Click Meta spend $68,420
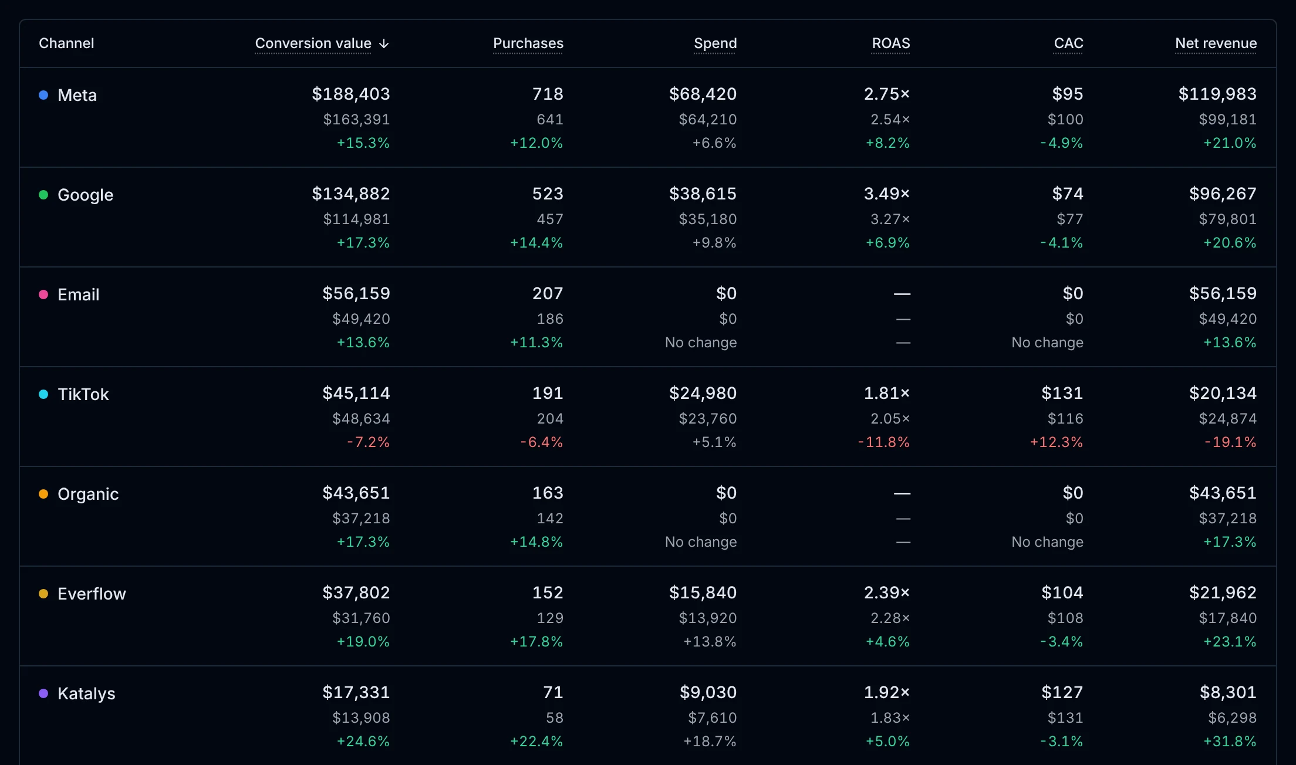The image size is (1296, 765). (703, 94)
